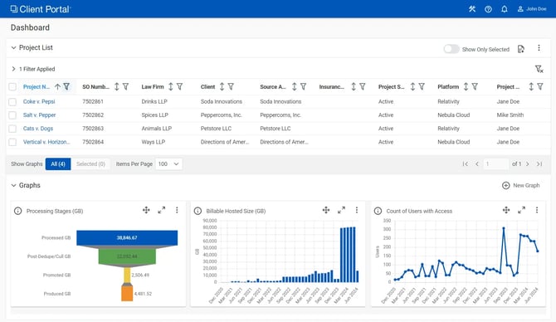Click the New Graph button
This screenshot has width=556, height=322.
pyautogui.click(x=521, y=185)
